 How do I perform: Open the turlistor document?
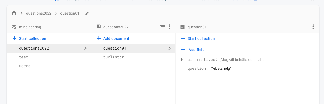click(x=133, y=57)
